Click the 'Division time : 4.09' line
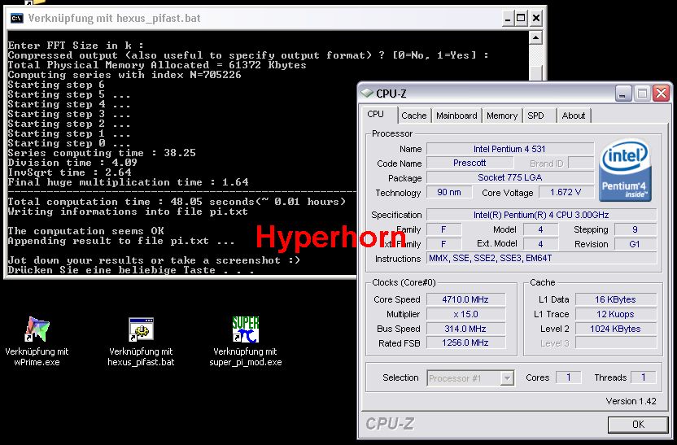This screenshot has height=445, width=677. [x=72, y=163]
